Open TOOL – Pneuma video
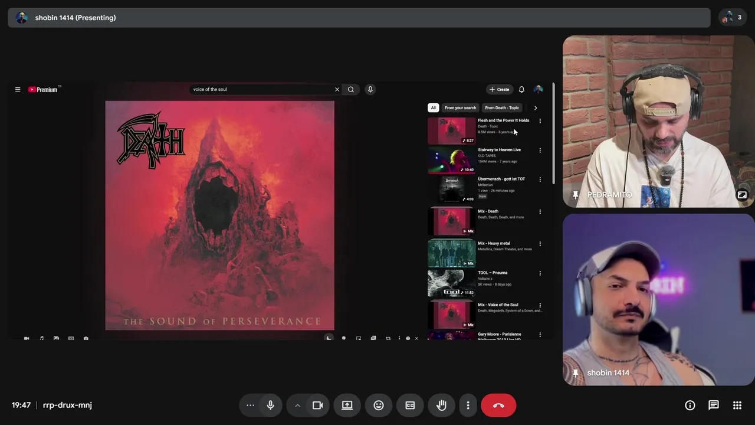Screen dimensions: 755x425 493,273
